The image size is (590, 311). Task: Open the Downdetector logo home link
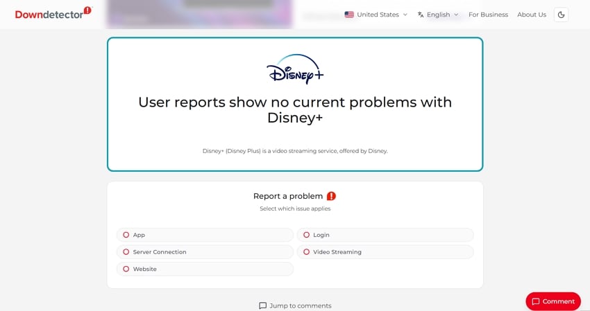coord(53,13)
